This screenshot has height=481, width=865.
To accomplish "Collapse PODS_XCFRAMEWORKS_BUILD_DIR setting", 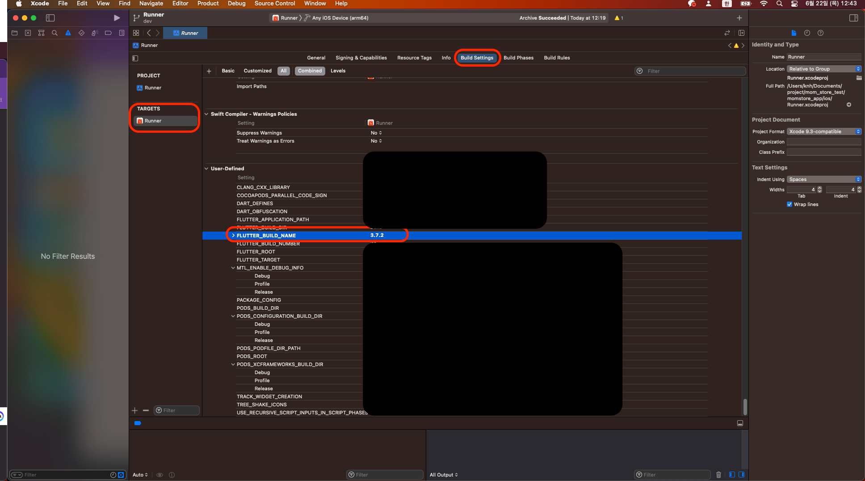I will pos(233,364).
